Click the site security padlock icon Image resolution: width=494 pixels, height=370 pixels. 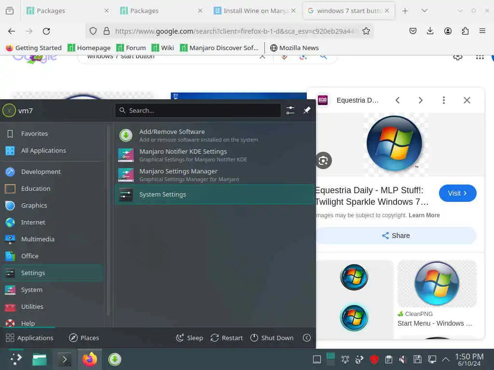pyautogui.click(x=107, y=31)
